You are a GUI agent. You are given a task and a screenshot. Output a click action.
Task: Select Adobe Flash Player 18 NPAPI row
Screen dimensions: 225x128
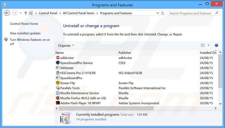(x=136, y=103)
